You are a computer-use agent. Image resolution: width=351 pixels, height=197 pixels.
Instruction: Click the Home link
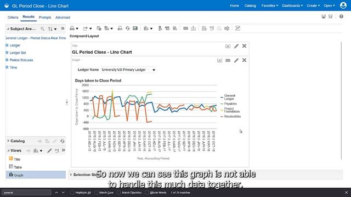(x=234, y=5)
